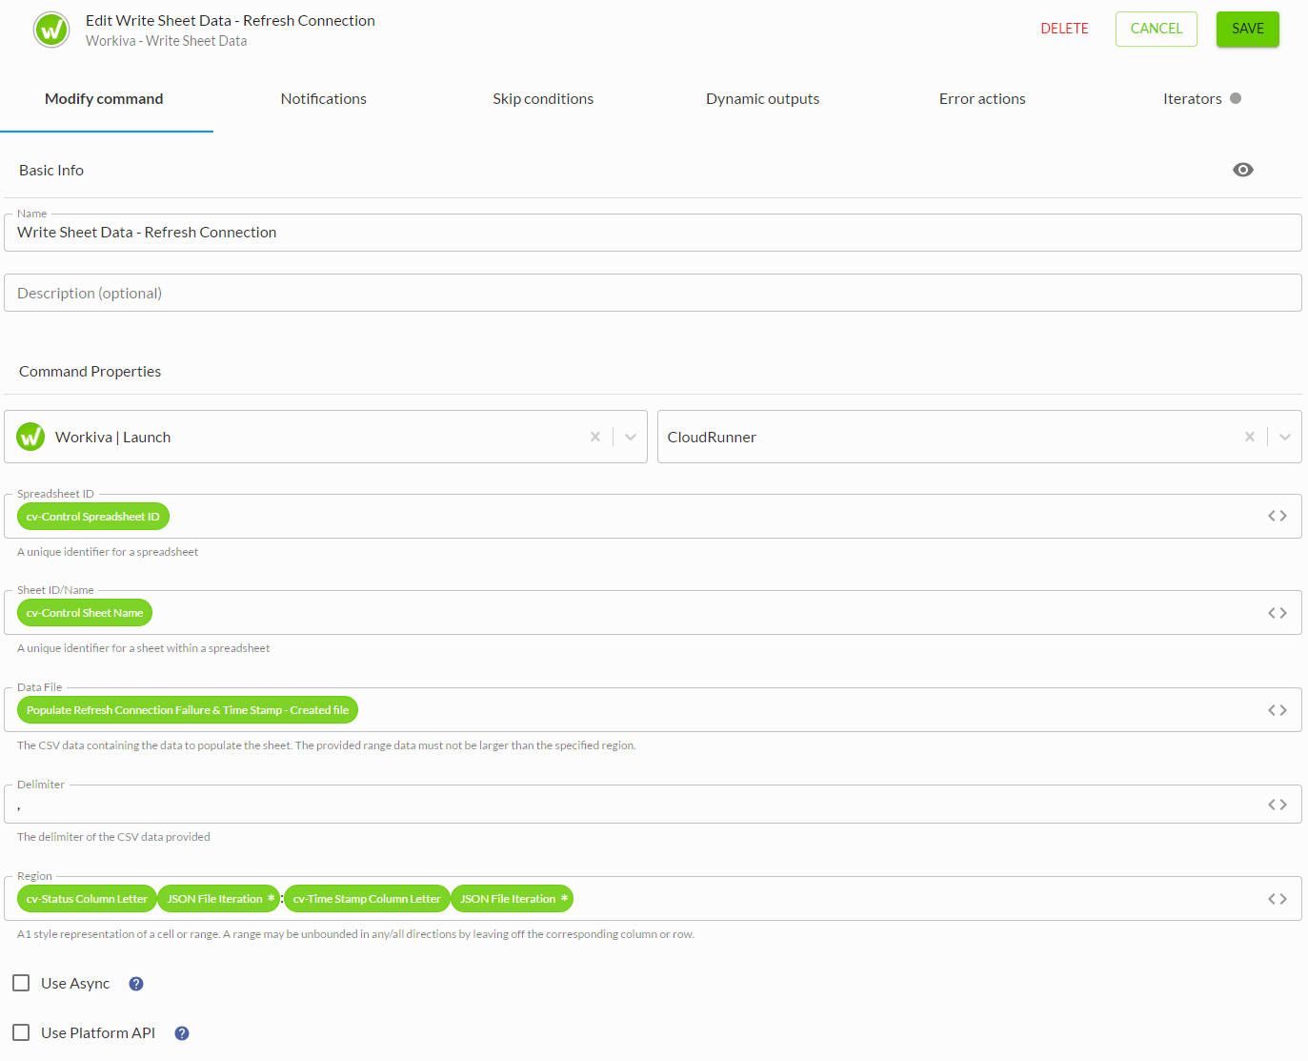Viewport: 1308px width, 1061px height.
Task: Switch to the Notifications tab
Action: click(324, 99)
